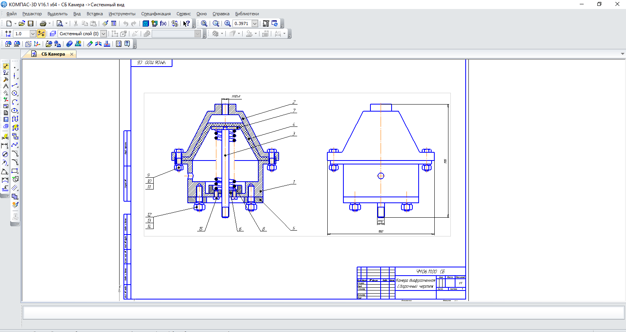
Task: Switch to the СБ Камера document tab
Action: click(53, 54)
